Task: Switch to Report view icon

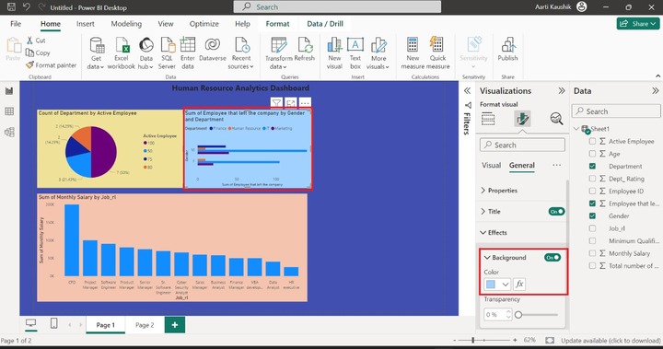Action: pyautogui.click(x=9, y=90)
